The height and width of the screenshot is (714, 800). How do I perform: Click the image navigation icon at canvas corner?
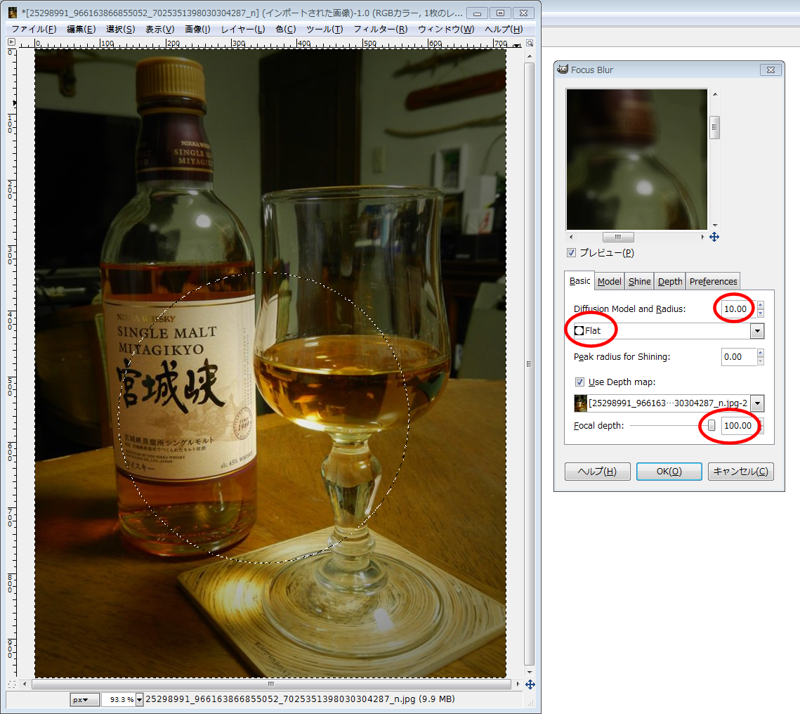pyautogui.click(x=530, y=684)
